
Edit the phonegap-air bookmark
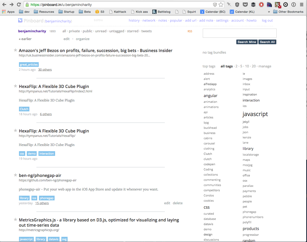coord(167,203)
